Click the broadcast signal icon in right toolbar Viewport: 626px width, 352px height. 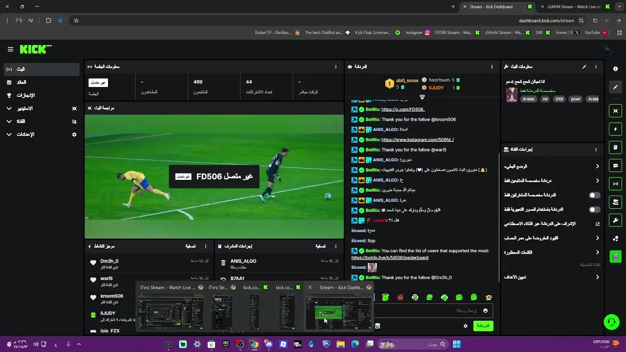(616, 184)
